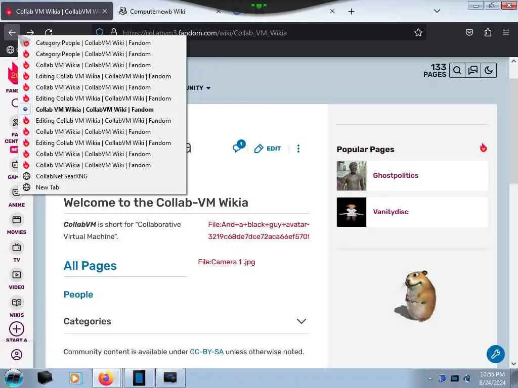This screenshot has height=388, width=518.
Task: Show hidden system tray icons arrow
Action: pyautogui.click(x=430, y=379)
